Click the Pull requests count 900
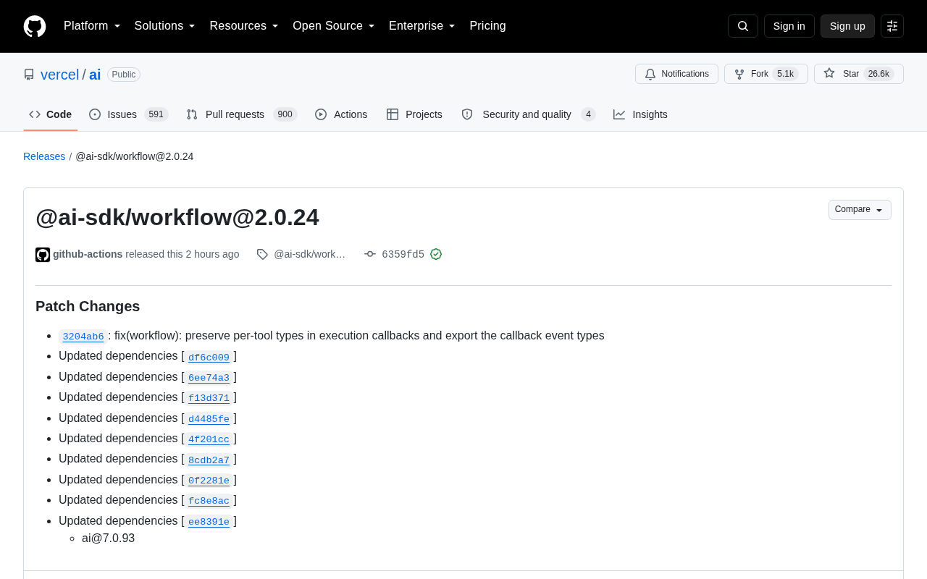 pos(285,114)
